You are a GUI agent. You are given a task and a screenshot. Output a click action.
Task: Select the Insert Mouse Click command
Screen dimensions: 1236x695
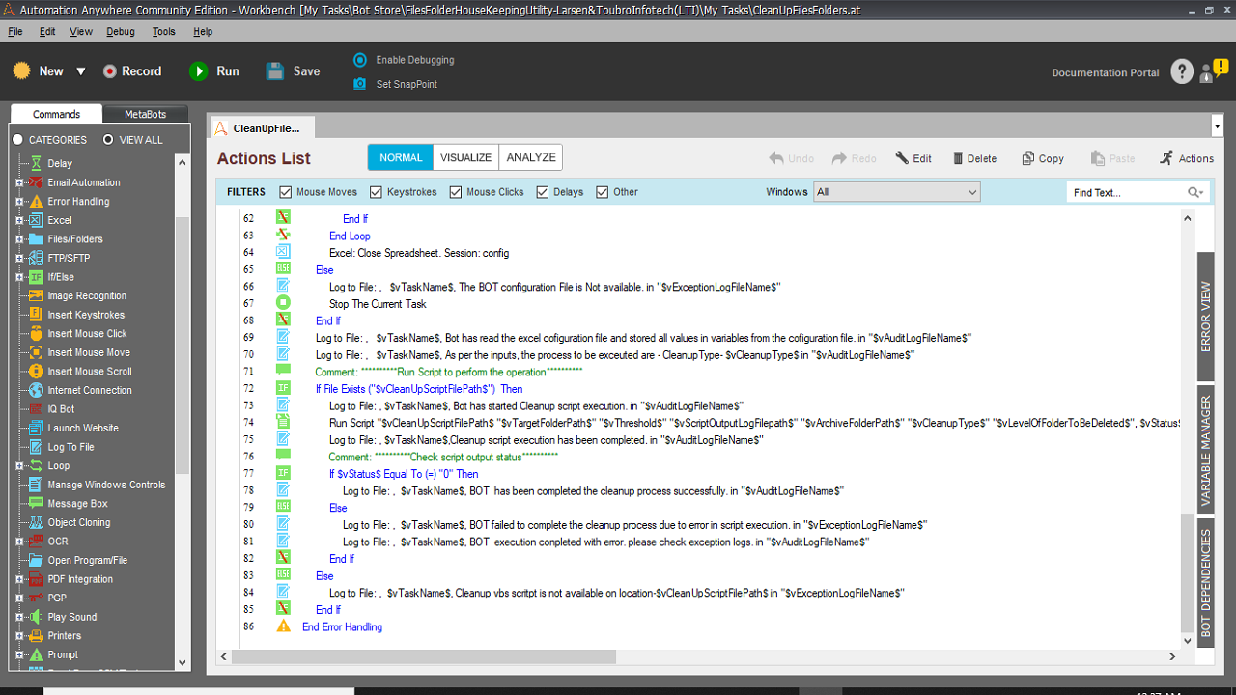[87, 334]
